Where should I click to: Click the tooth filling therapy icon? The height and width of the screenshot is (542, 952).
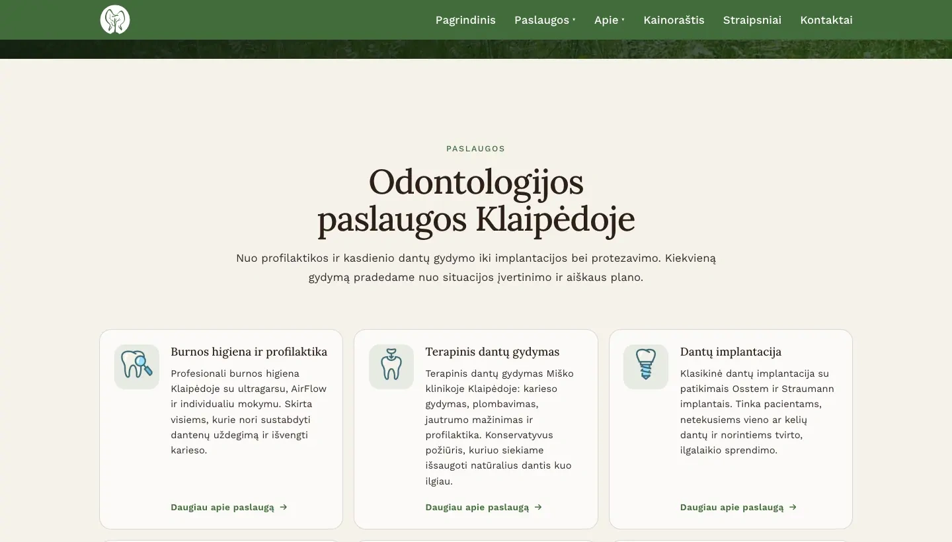click(x=391, y=366)
